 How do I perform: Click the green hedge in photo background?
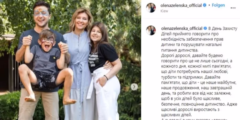[9, 106]
